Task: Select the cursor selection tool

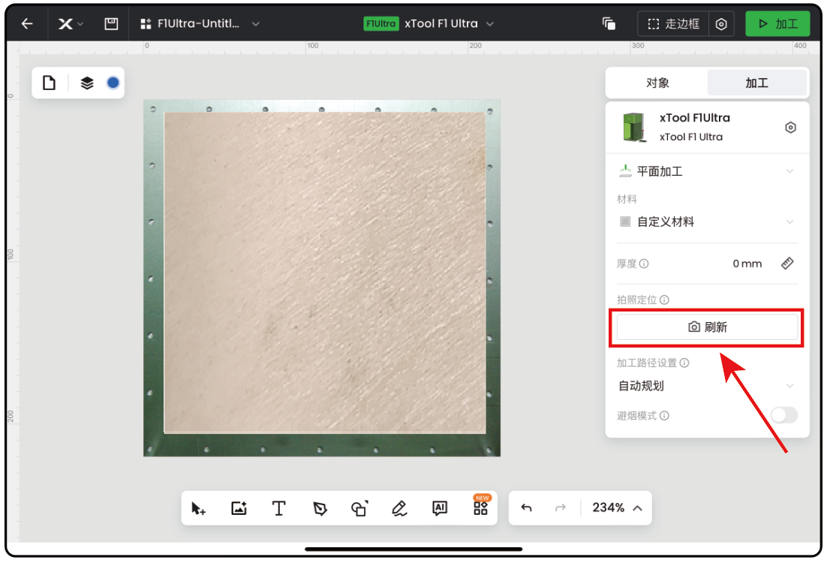Action: tap(198, 509)
